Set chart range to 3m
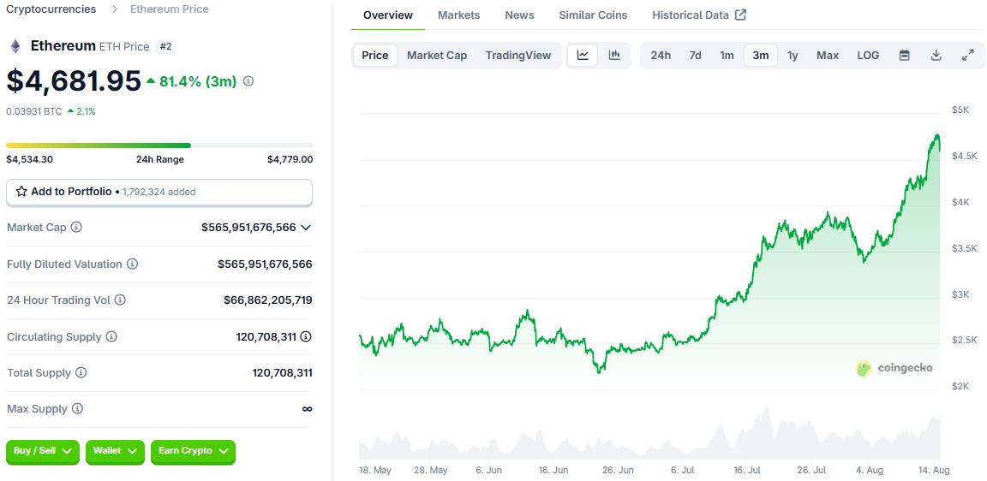 (x=761, y=56)
